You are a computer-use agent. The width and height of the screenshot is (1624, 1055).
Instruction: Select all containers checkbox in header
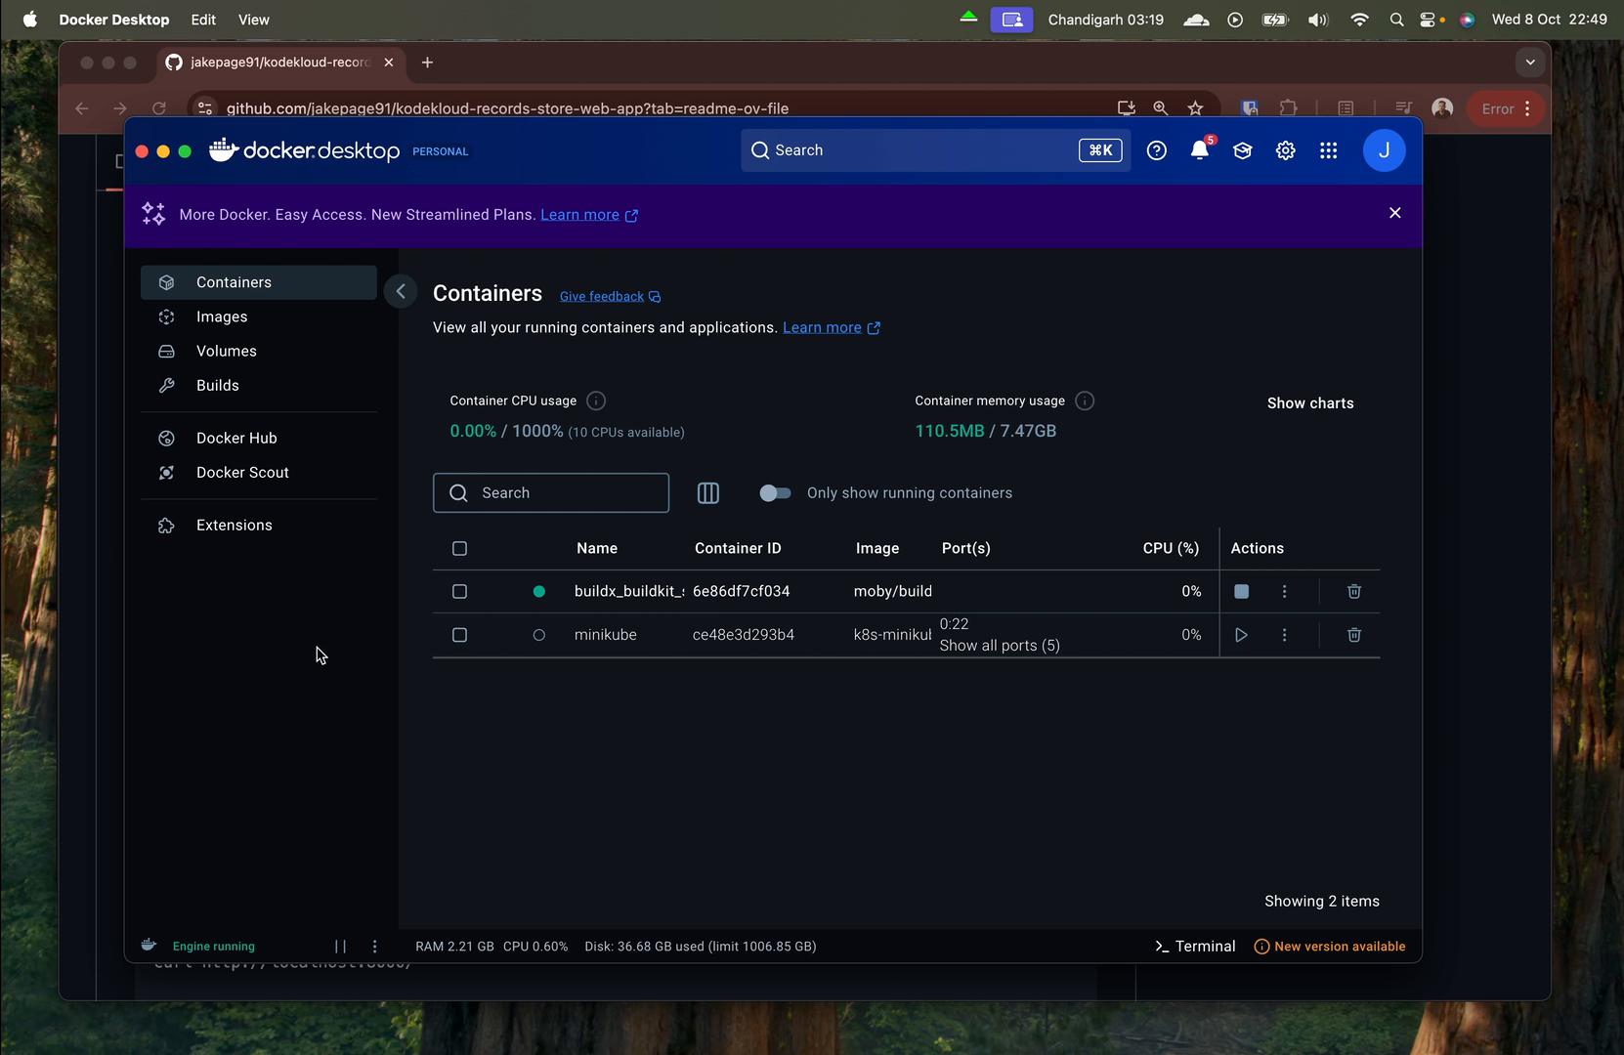click(x=459, y=548)
